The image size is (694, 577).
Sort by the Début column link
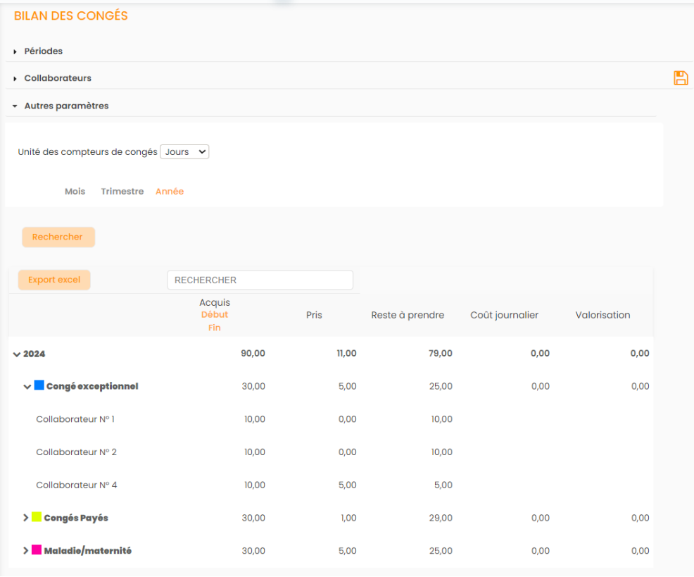(x=215, y=315)
